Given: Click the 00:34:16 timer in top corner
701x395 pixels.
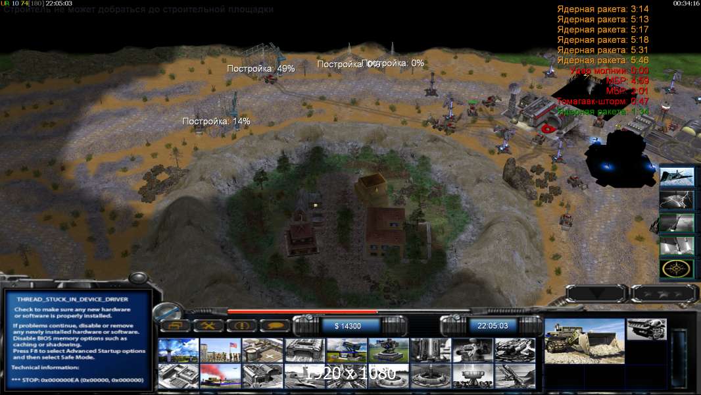Looking at the screenshot, I should tap(686, 3).
